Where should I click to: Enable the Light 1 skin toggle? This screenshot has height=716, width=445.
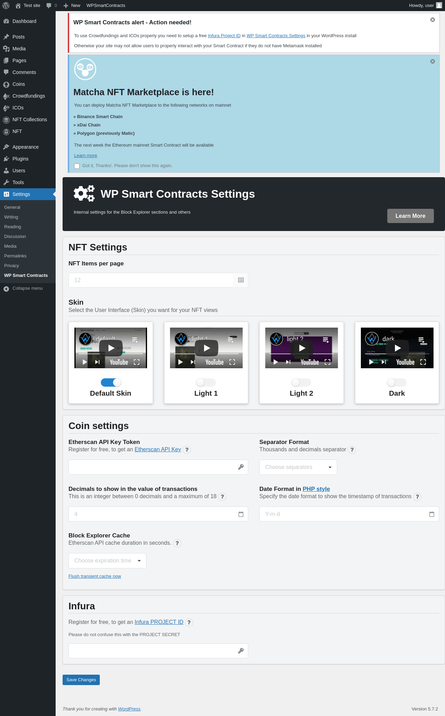coord(206,382)
